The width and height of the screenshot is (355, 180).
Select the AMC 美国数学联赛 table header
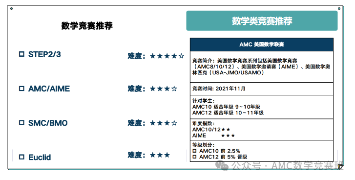pyautogui.click(x=262, y=45)
